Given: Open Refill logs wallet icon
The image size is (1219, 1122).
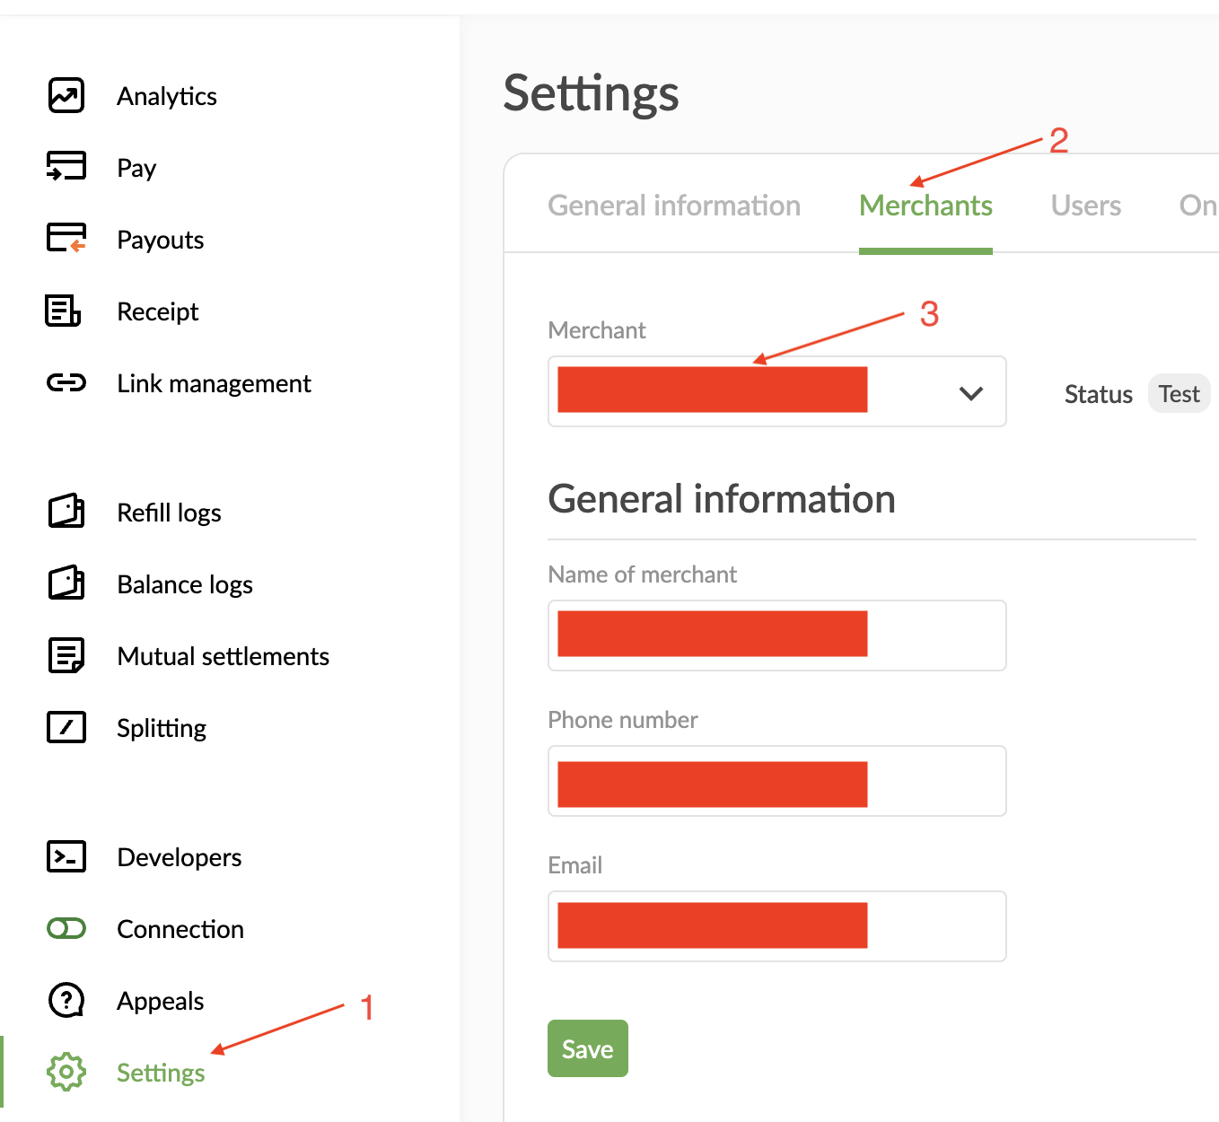Looking at the screenshot, I should (66, 512).
